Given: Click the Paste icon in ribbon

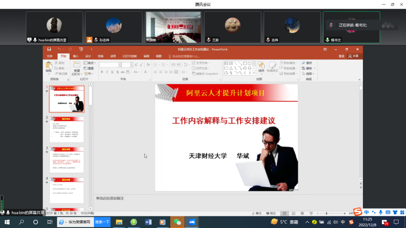Looking at the screenshot, I should (48, 66).
